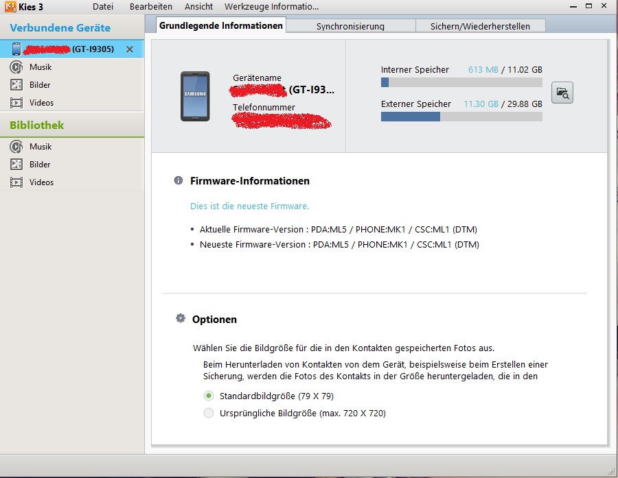This screenshot has height=478, width=618.
Task: Click 'Dies ist die neueste Firmware.' link
Action: (x=249, y=206)
